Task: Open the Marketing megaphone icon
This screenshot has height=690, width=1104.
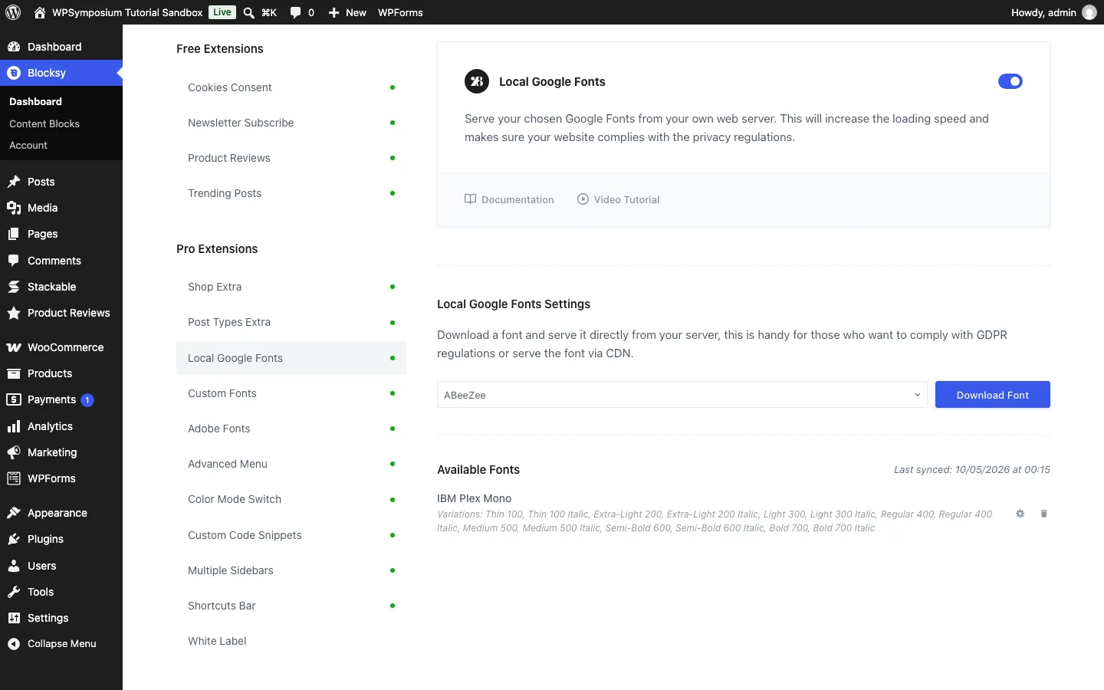Action: [x=14, y=452]
